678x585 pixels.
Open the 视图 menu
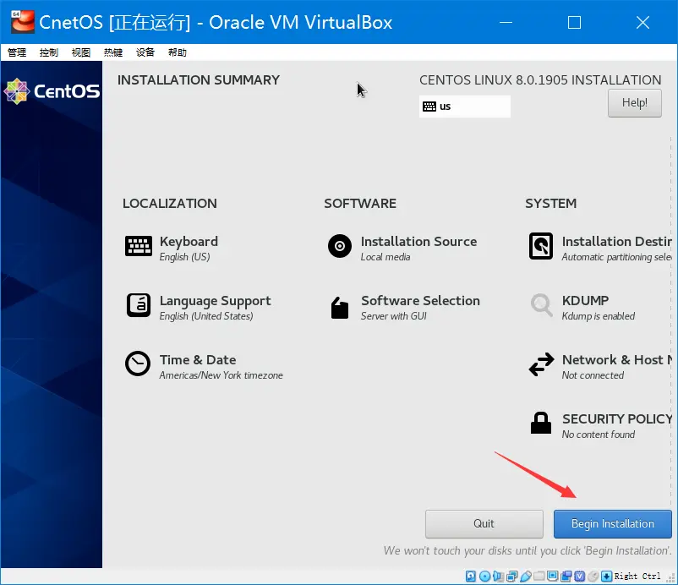[81, 52]
